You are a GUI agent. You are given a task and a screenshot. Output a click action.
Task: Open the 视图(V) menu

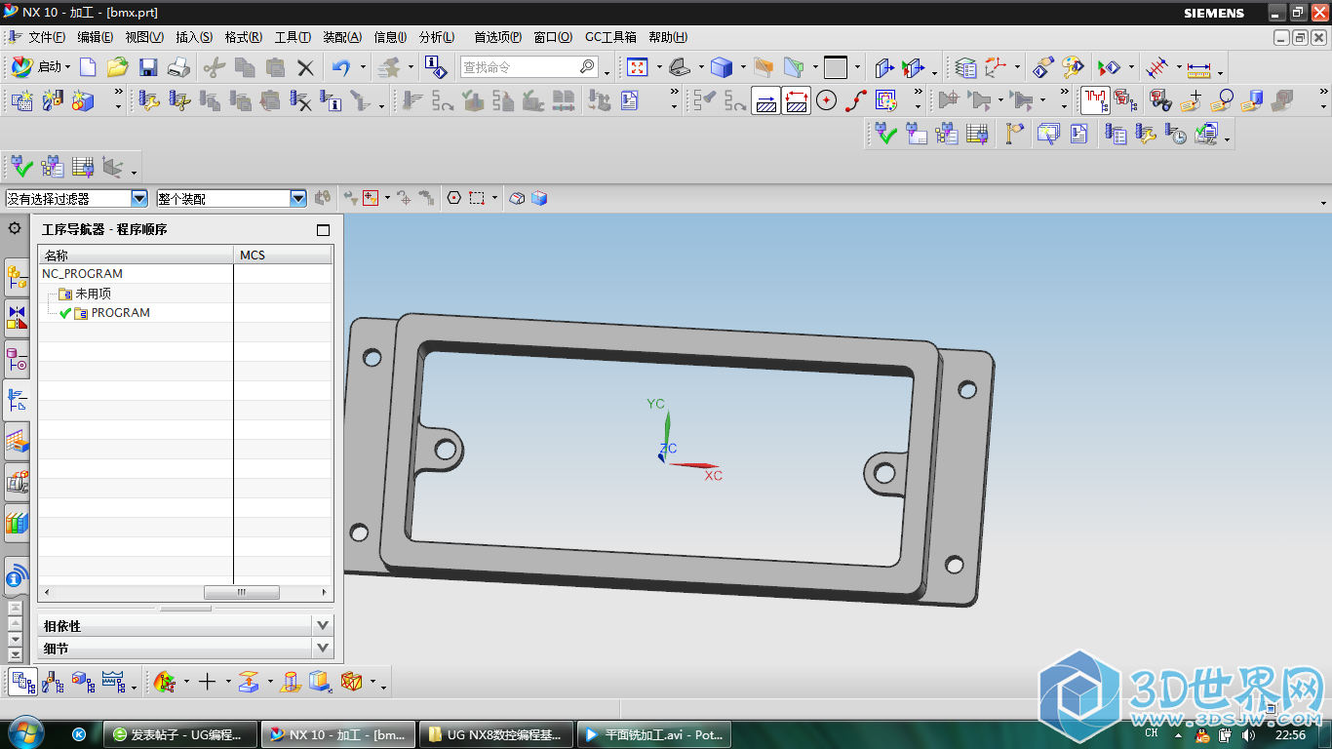point(144,37)
